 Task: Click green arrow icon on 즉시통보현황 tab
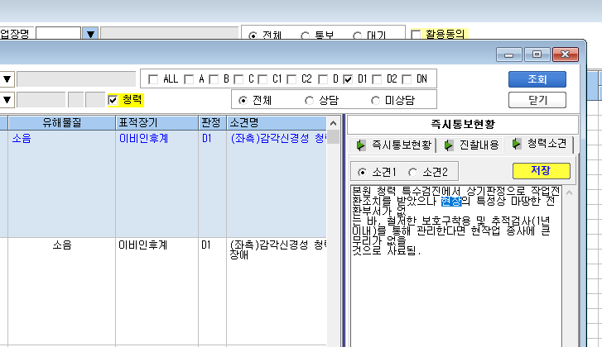point(361,145)
